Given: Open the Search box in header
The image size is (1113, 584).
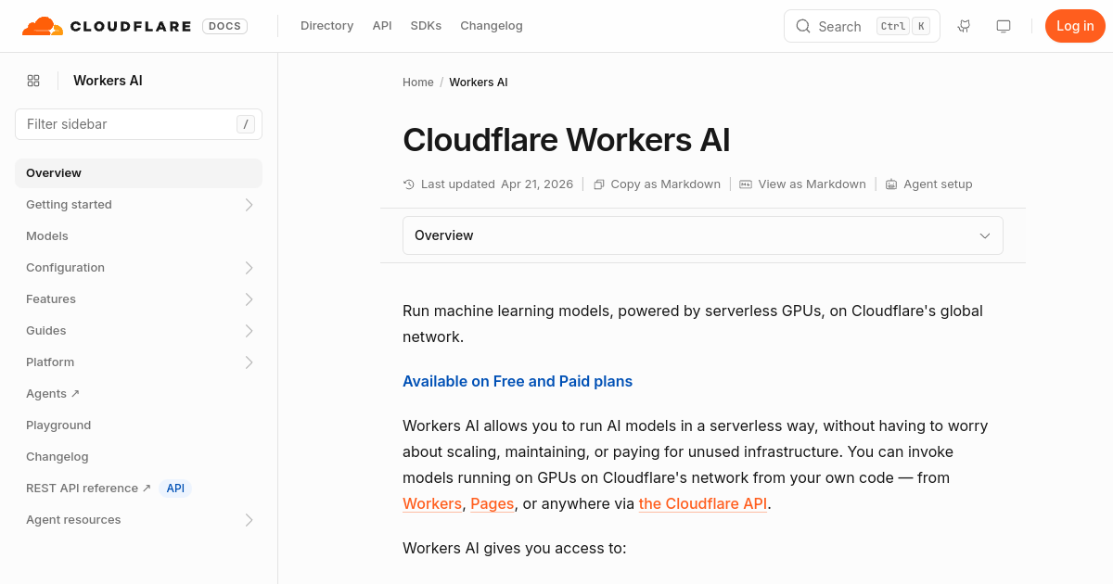Looking at the screenshot, I should (x=862, y=26).
